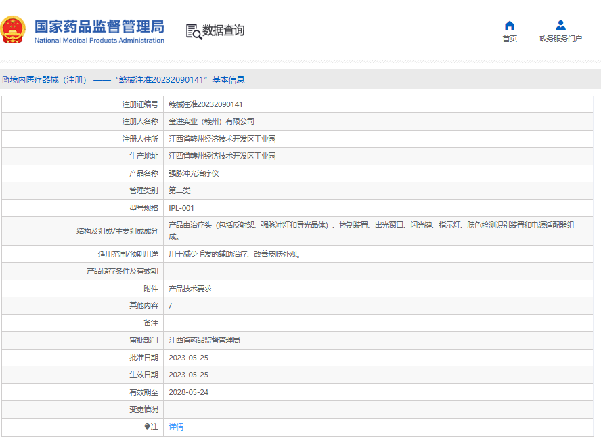Click the 注册证编号 label cell
This screenshot has width=601, height=443.
tap(83, 104)
